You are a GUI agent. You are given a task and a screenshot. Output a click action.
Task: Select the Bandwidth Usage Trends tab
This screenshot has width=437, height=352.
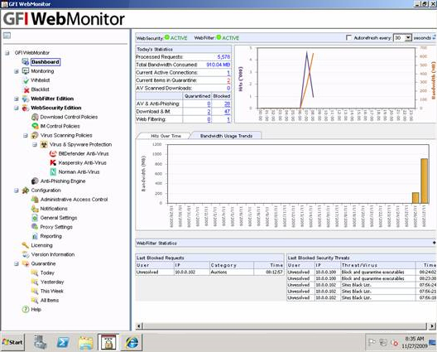pos(226,136)
